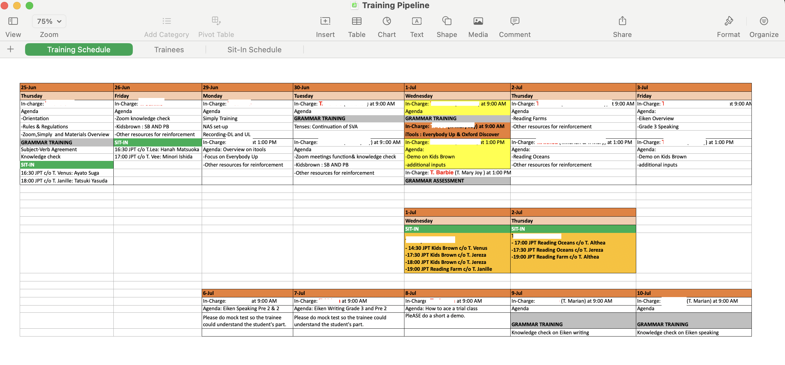This screenshot has width=785, height=365.
Task: Select the 25-Jun header cell
Action: [x=66, y=87]
